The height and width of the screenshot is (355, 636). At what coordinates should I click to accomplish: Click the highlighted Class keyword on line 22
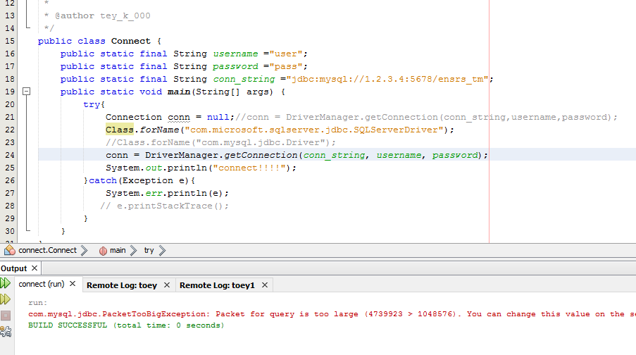pyautogui.click(x=120, y=130)
